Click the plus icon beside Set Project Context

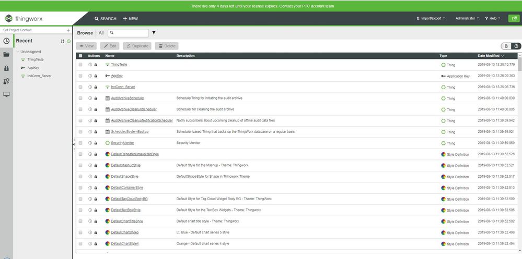68,30
